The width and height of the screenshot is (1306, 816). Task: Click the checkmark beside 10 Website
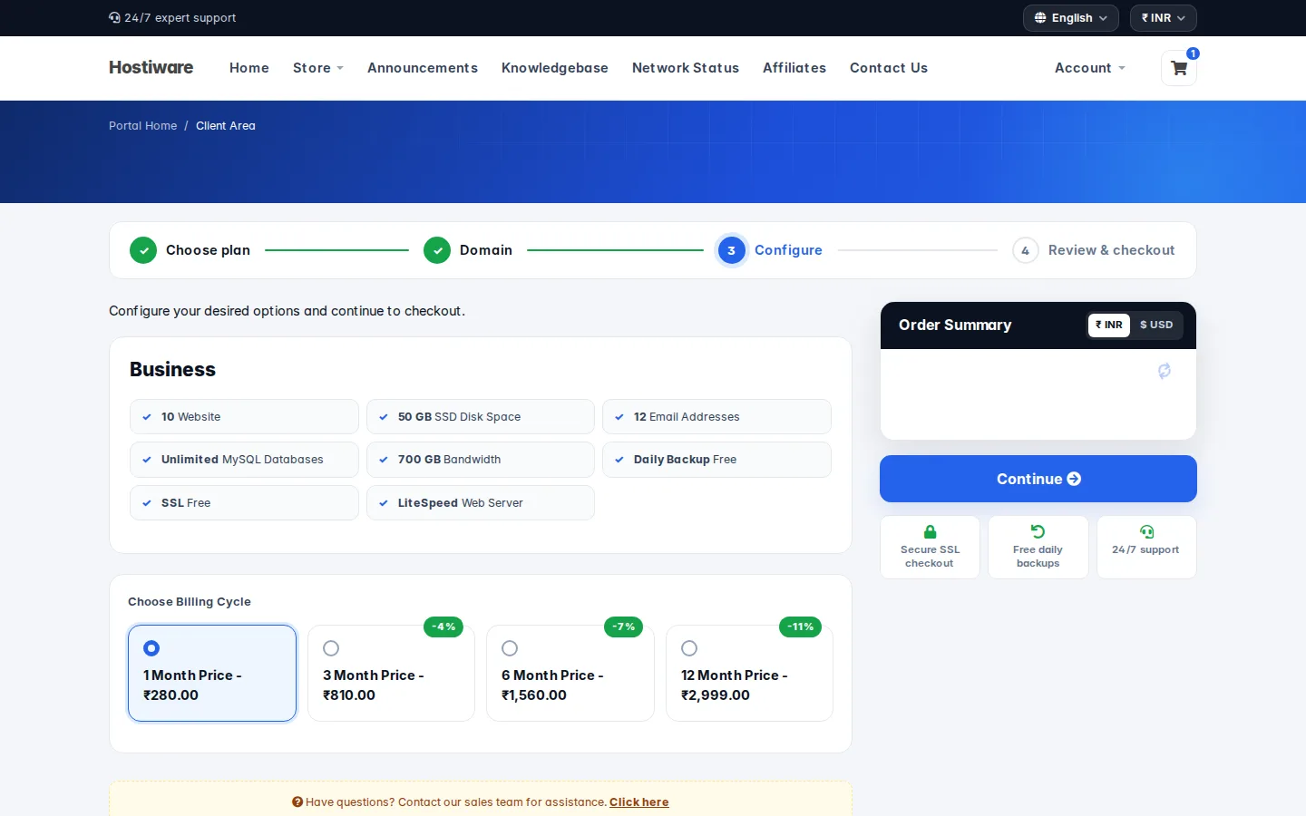coord(147,417)
